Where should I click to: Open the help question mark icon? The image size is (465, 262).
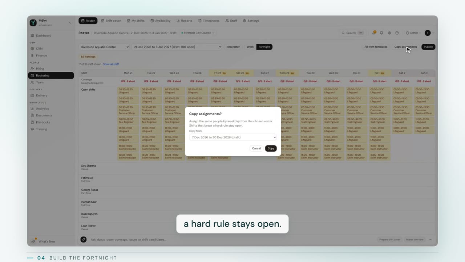[397, 33]
